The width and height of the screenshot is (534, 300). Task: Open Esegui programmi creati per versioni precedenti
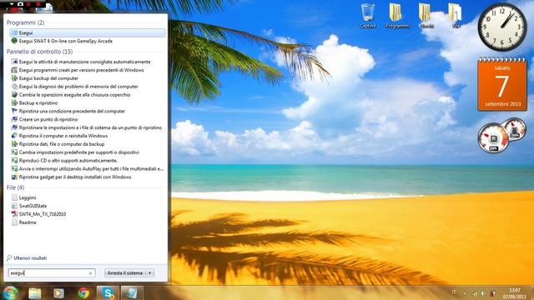81,70
